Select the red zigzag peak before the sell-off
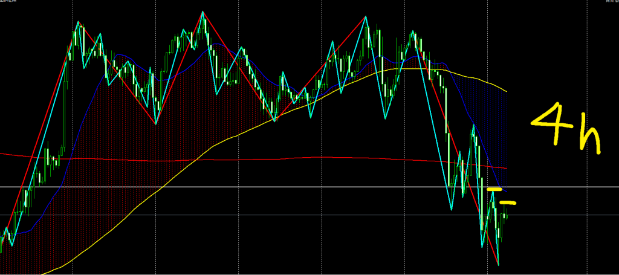The height and width of the screenshot is (275, 619). 366,16
